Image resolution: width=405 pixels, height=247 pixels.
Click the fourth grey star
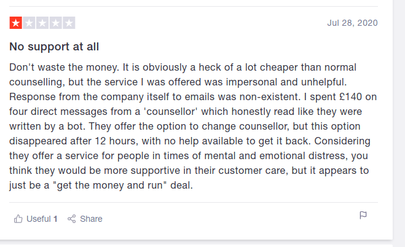pyautogui.click(x=56, y=23)
